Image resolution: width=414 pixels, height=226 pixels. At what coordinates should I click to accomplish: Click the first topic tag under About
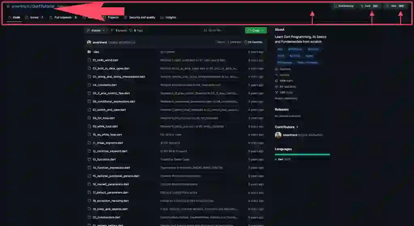tap(280, 49)
